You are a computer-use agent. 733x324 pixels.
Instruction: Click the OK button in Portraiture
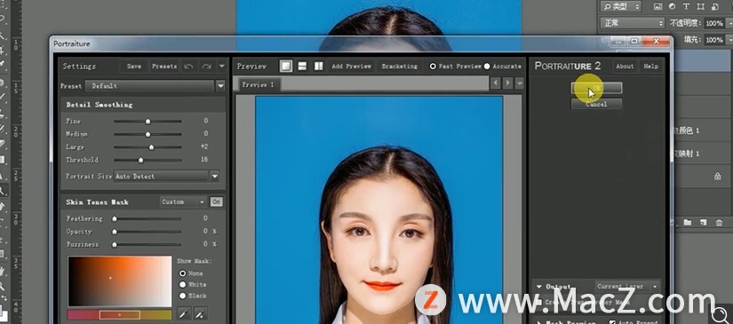click(x=596, y=88)
